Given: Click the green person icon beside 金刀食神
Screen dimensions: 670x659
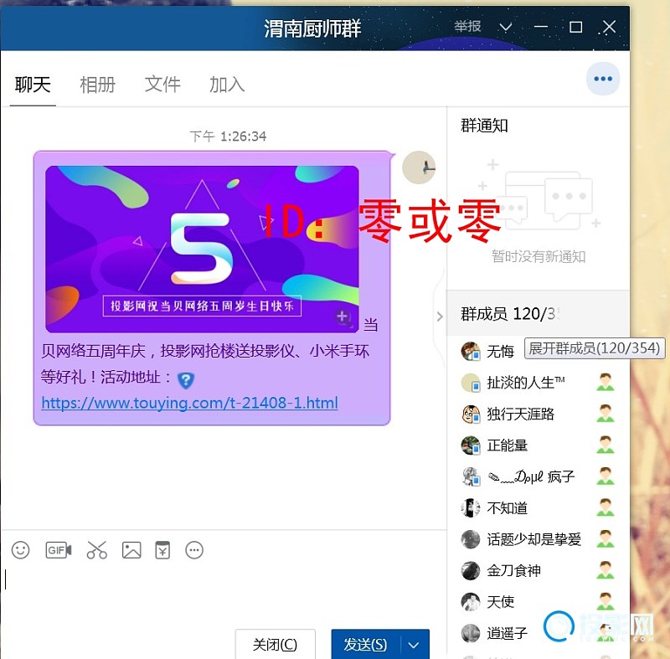Looking at the screenshot, I should tap(606, 570).
